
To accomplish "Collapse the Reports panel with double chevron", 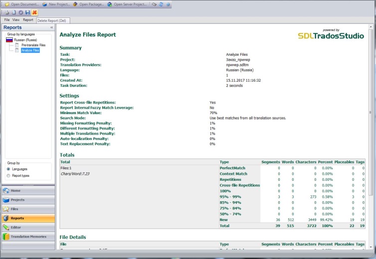I will 52,28.
